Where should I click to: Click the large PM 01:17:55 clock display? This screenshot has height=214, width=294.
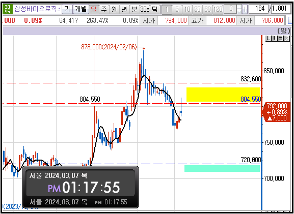(x=84, y=187)
